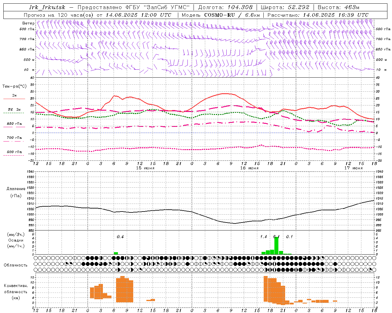Click the Высота: 463м value

338,7
